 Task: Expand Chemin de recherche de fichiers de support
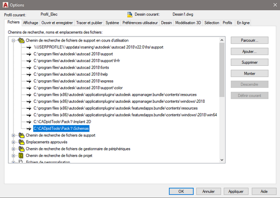click(13, 135)
